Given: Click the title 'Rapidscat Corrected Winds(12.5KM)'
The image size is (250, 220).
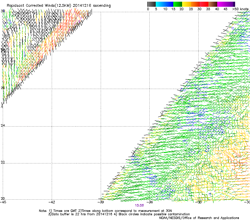Looking at the screenshot, I should (39, 6).
